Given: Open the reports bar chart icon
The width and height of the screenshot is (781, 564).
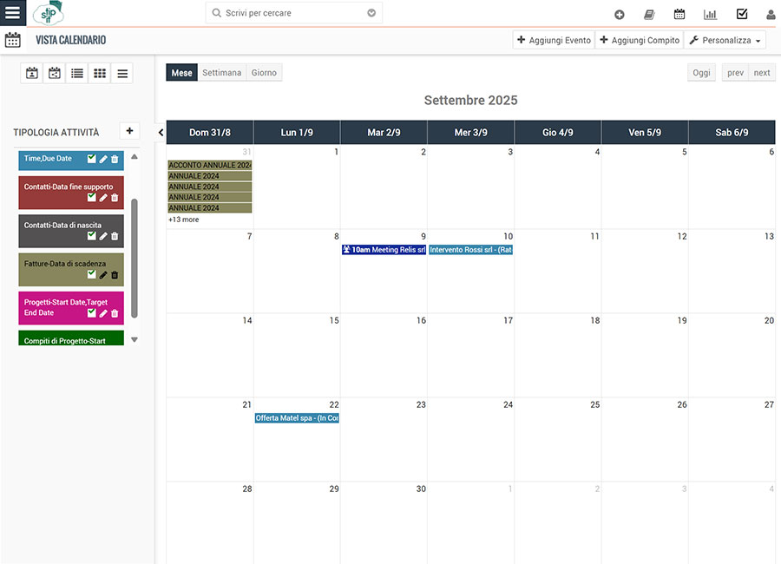Looking at the screenshot, I should tap(710, 14).
